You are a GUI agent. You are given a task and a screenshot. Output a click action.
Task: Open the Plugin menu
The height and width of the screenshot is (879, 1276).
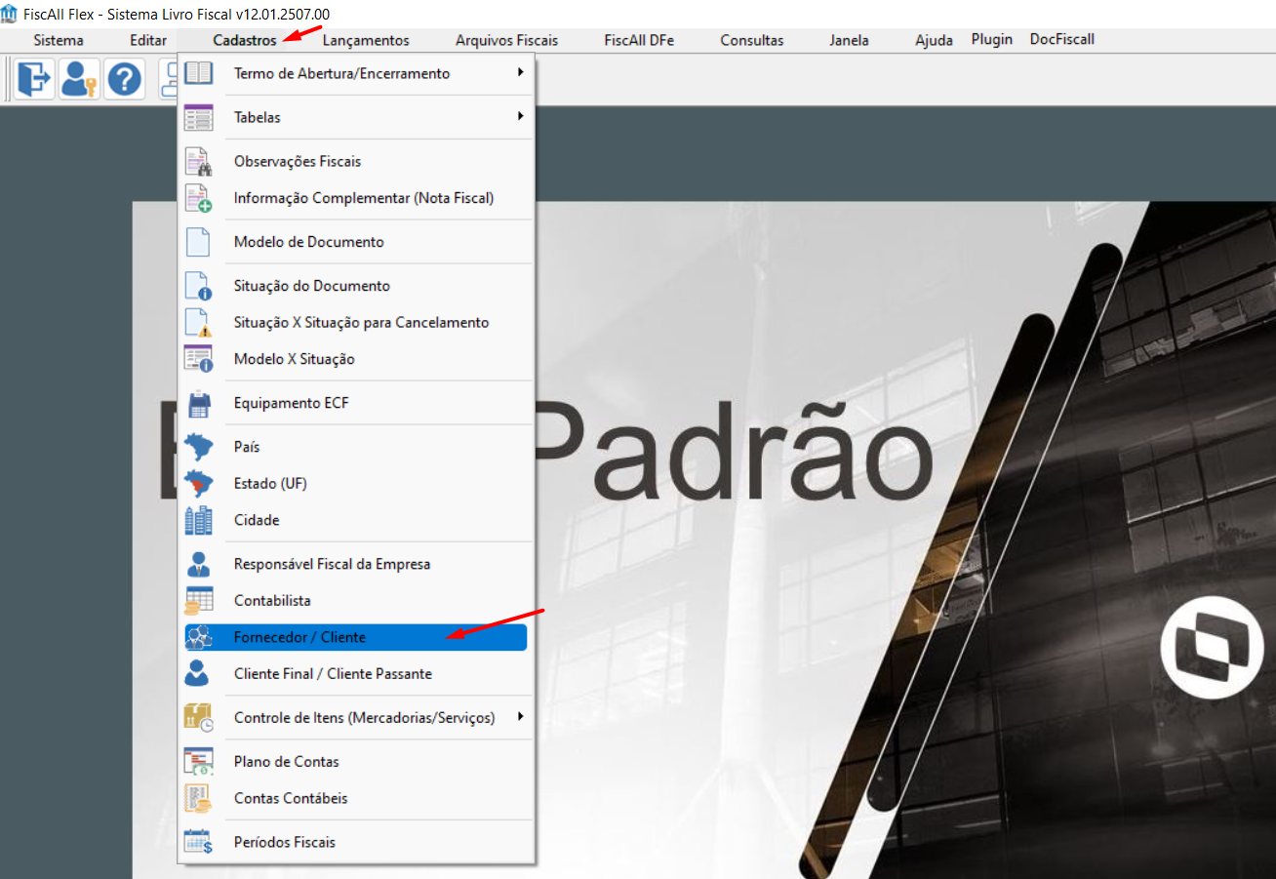pos(992,39)
